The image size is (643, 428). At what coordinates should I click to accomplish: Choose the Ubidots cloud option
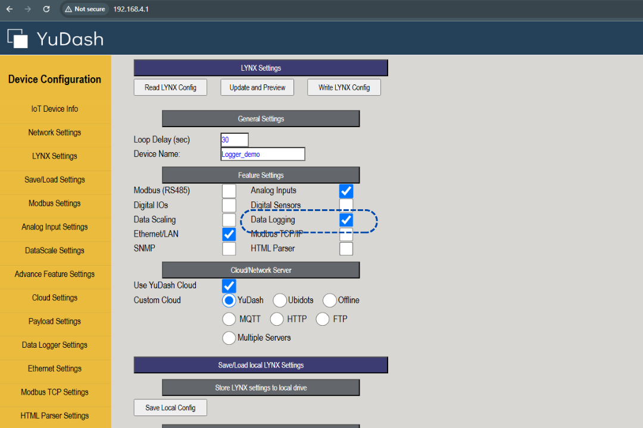[x=280, y=300]
